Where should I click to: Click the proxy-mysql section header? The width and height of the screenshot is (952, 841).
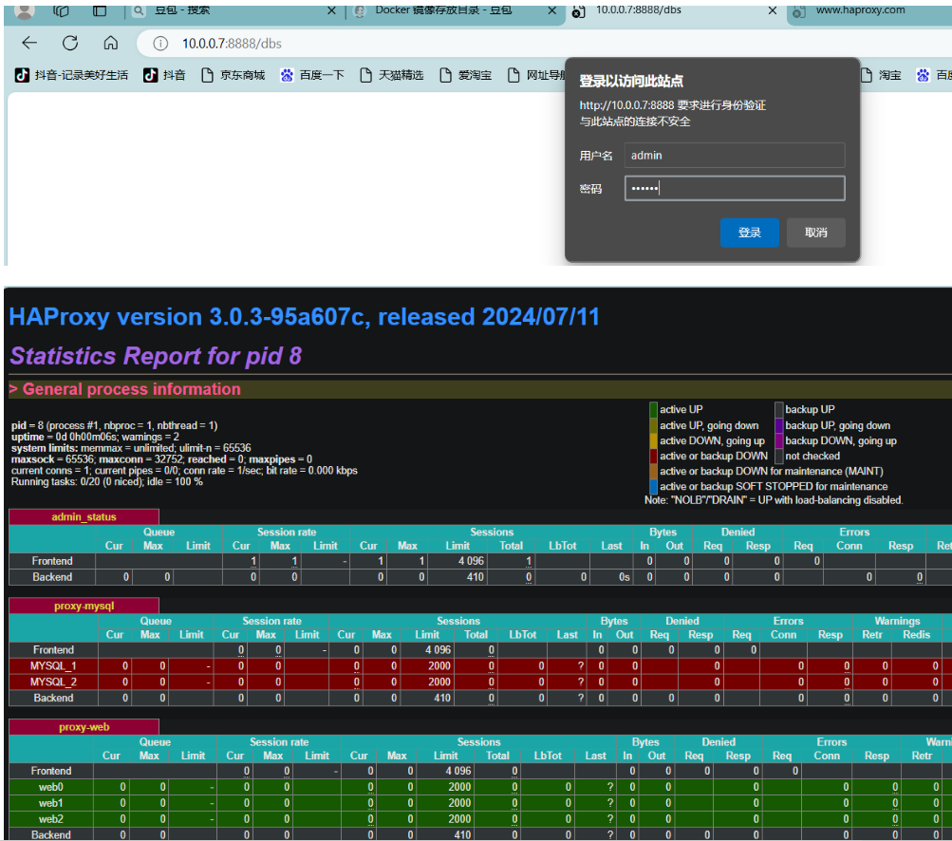coord(84,606)
